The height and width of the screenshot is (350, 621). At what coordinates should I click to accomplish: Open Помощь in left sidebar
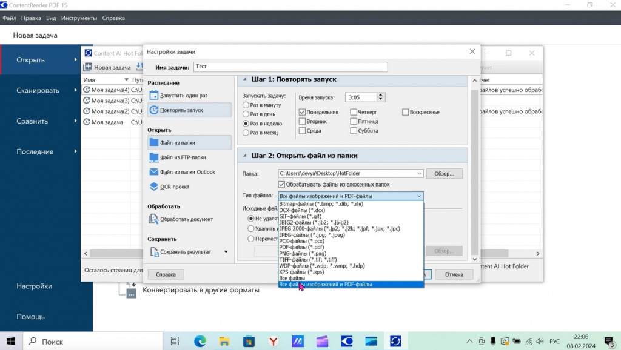[x=30, y=316]
